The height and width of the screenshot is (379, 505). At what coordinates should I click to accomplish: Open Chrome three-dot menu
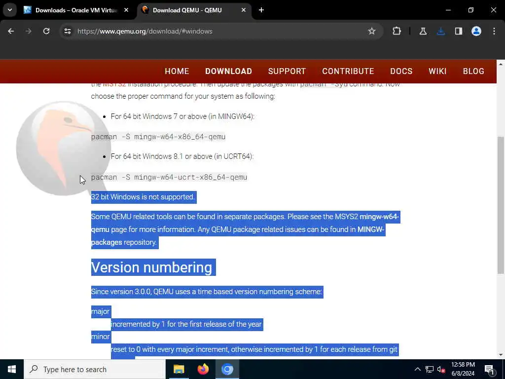tap(494, 31)
